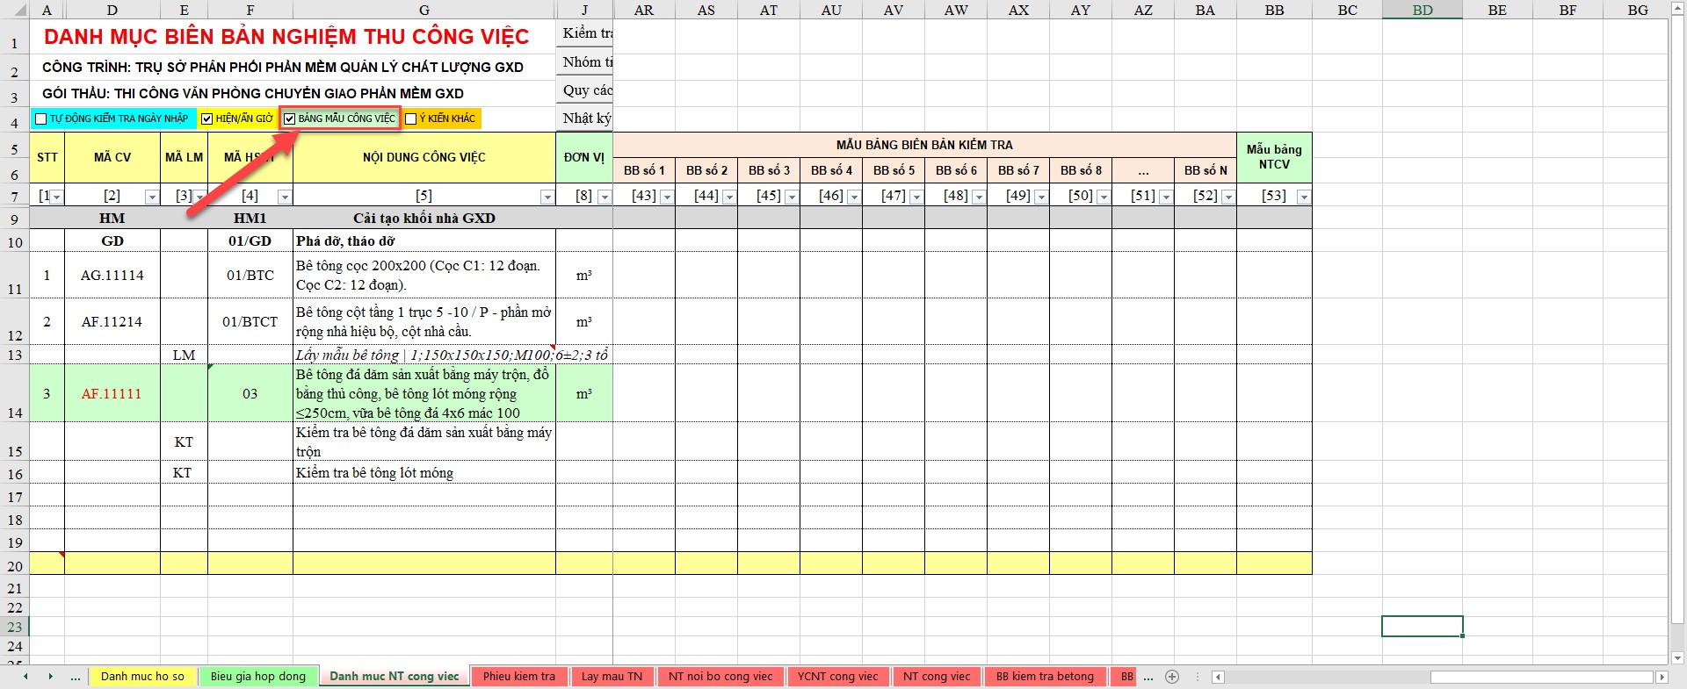Click cell with AF.11111 code
Viewport: 1687px width, 689px height.
(x=112, y=394)
